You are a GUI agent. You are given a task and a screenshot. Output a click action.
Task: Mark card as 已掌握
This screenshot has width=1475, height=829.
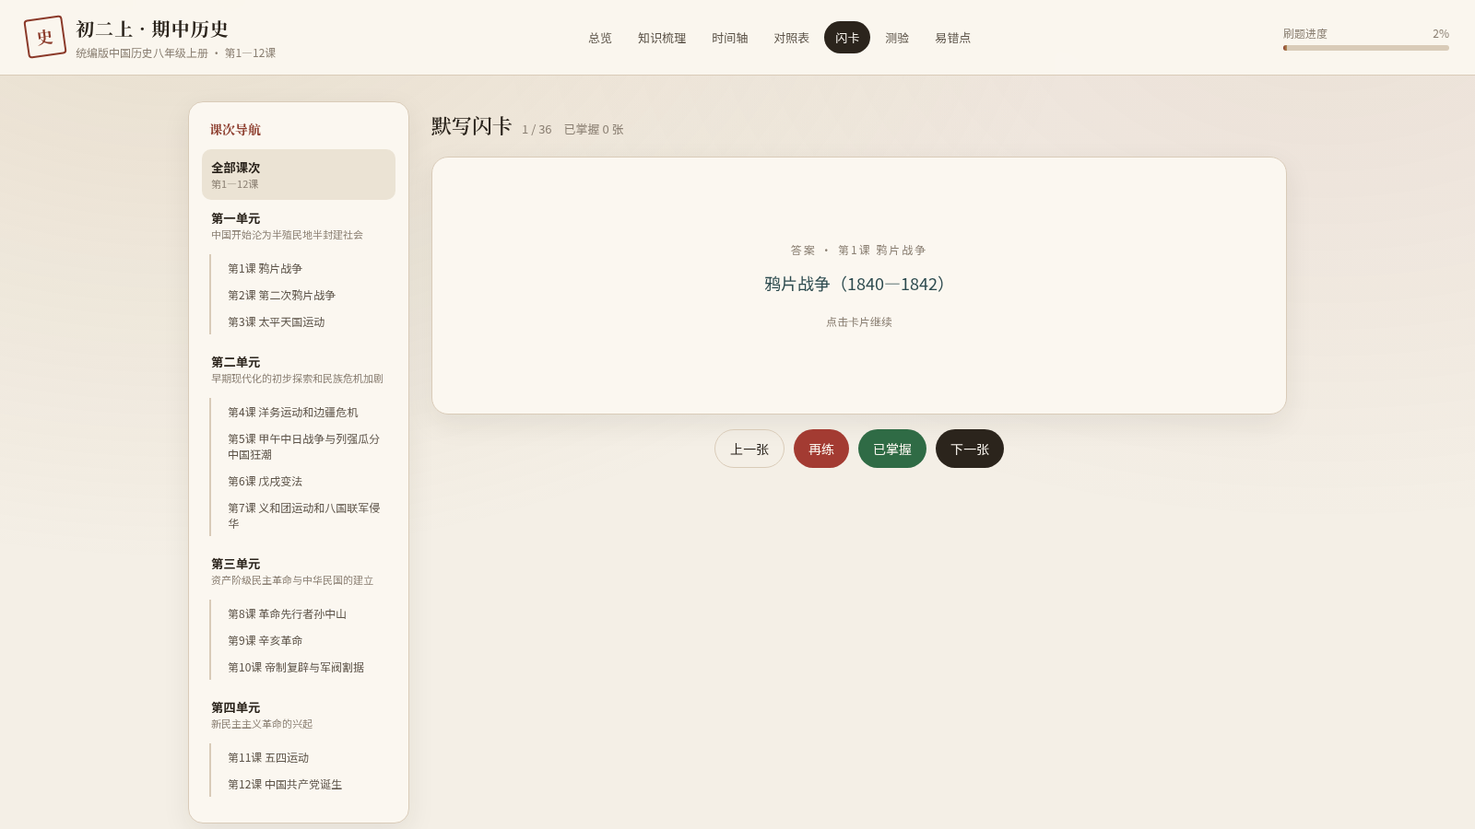click(892, 449)
